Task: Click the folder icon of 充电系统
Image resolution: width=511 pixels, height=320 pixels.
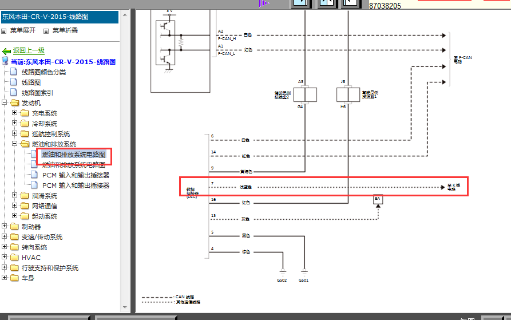Action: pyautogui.click(x=25, y=113)
